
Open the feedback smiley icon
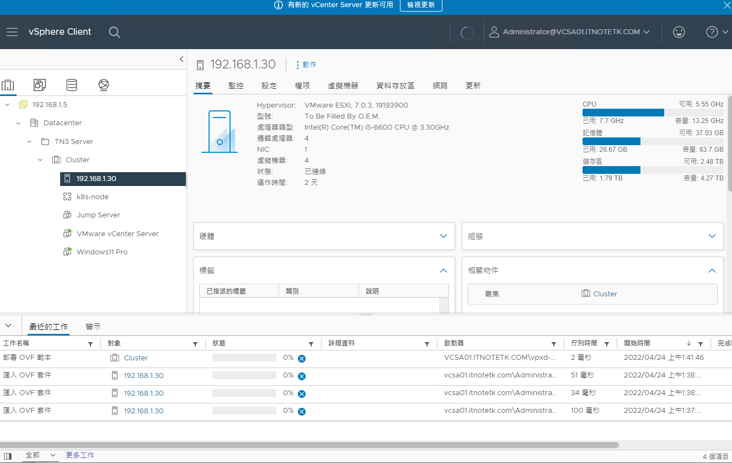679,32
